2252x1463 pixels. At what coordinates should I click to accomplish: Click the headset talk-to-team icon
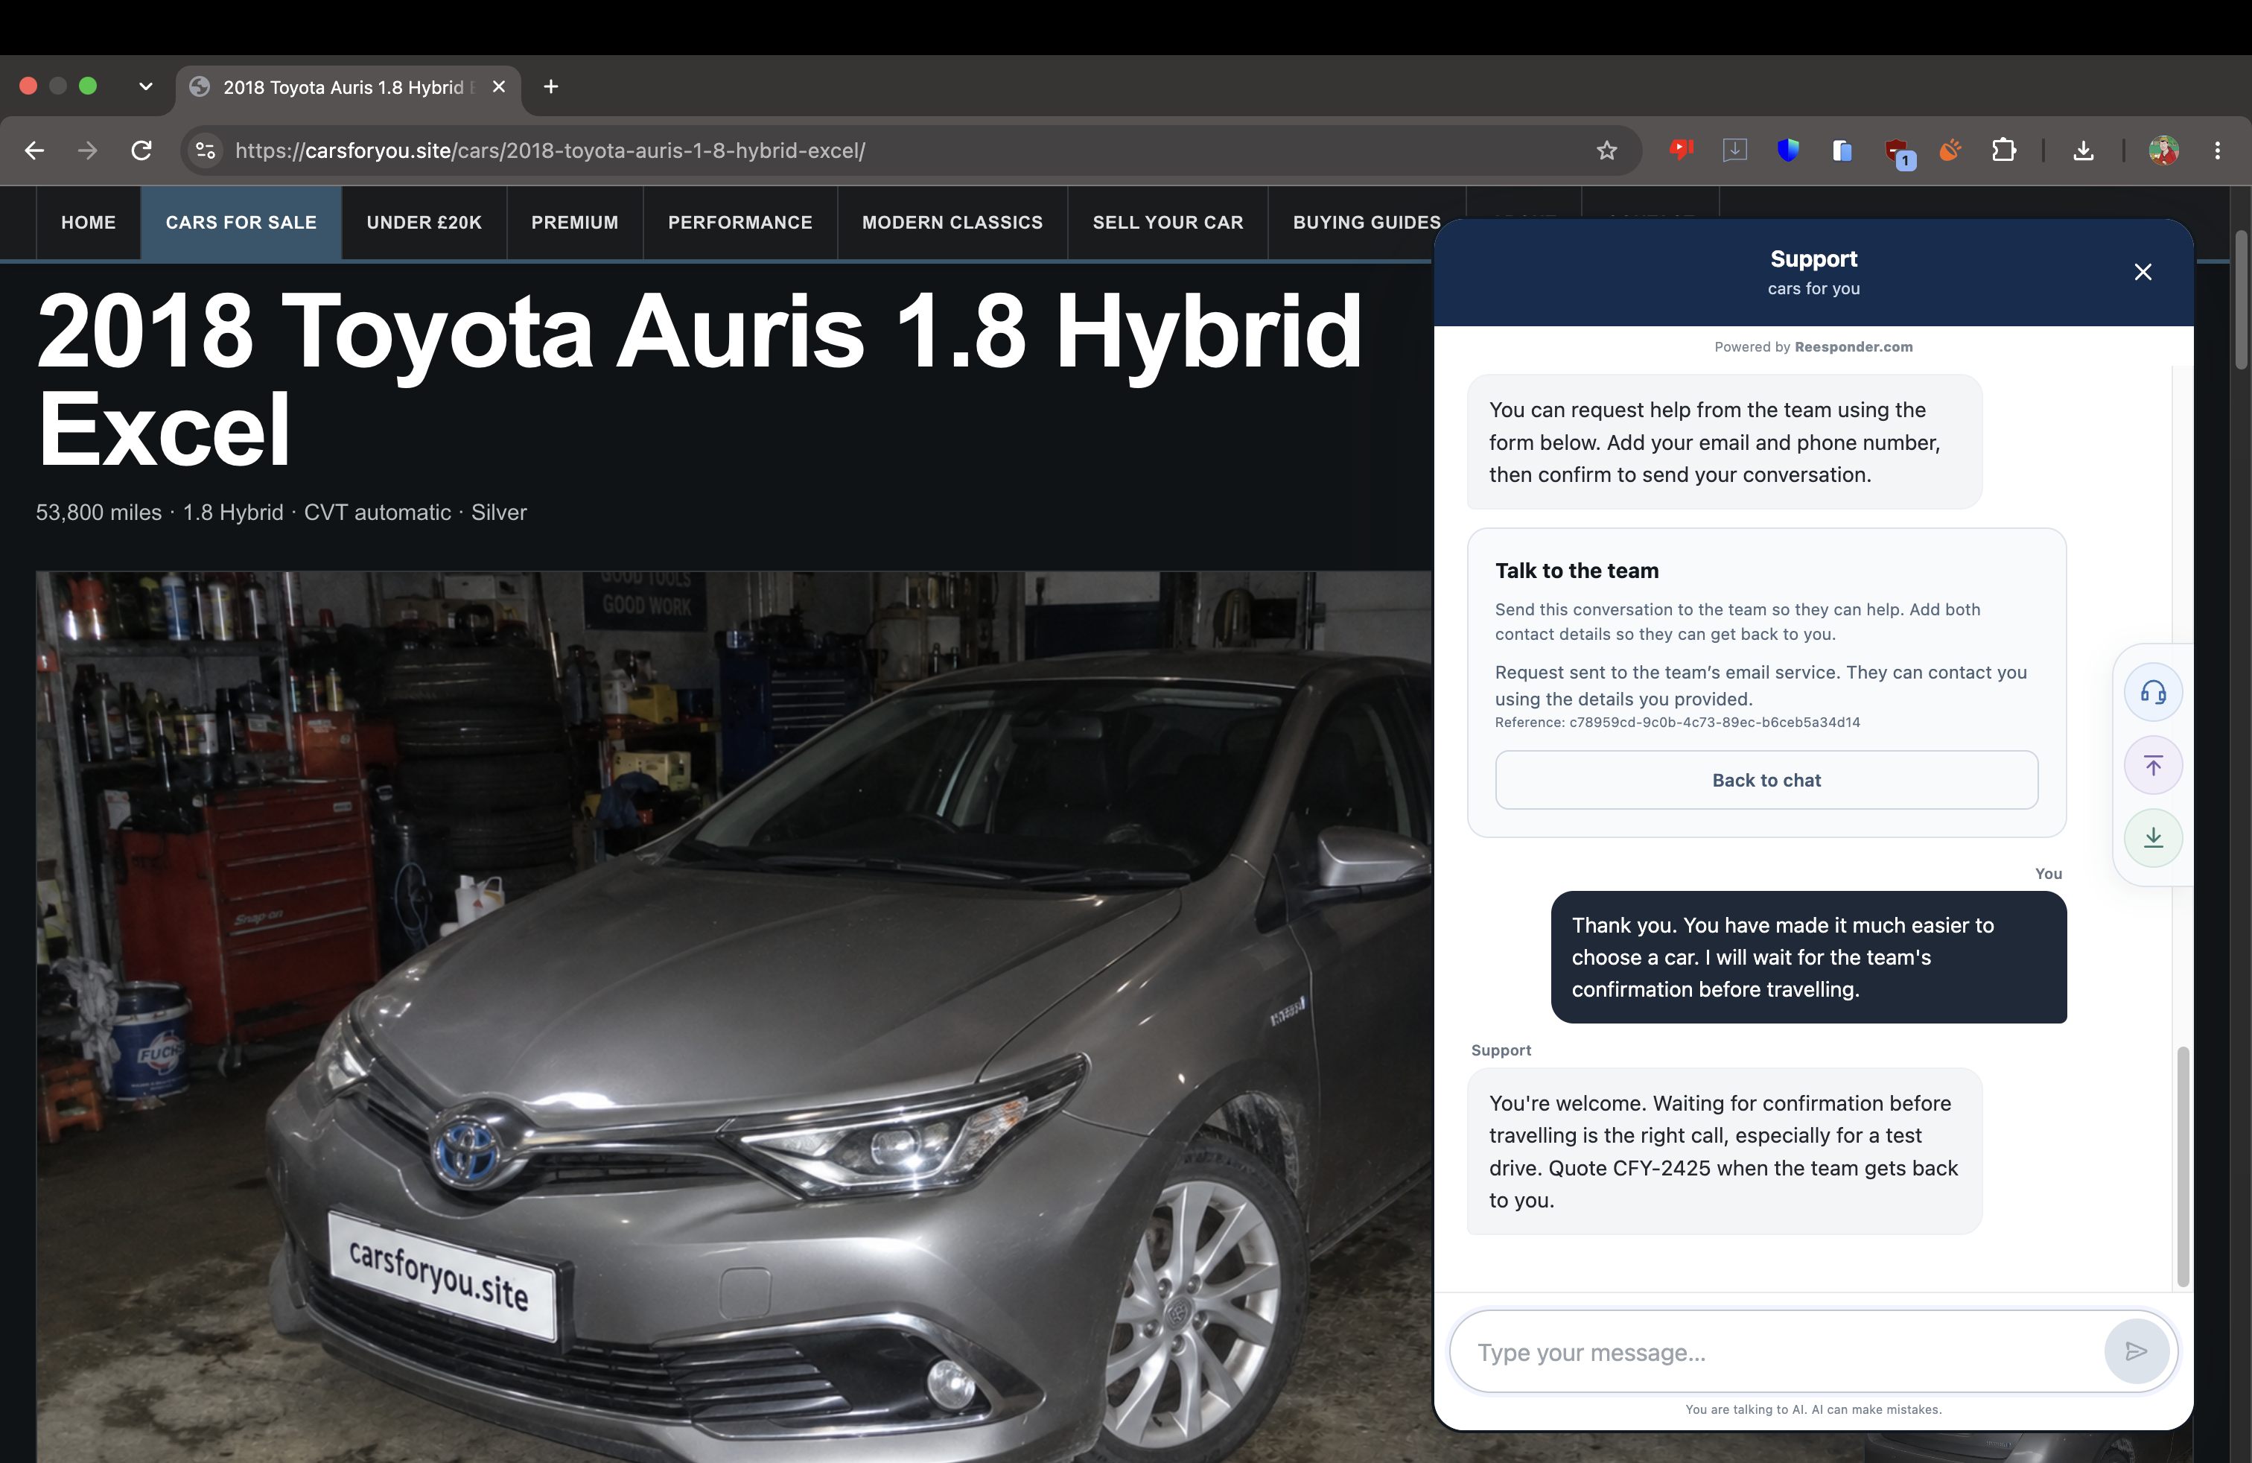coord(2154,692)
